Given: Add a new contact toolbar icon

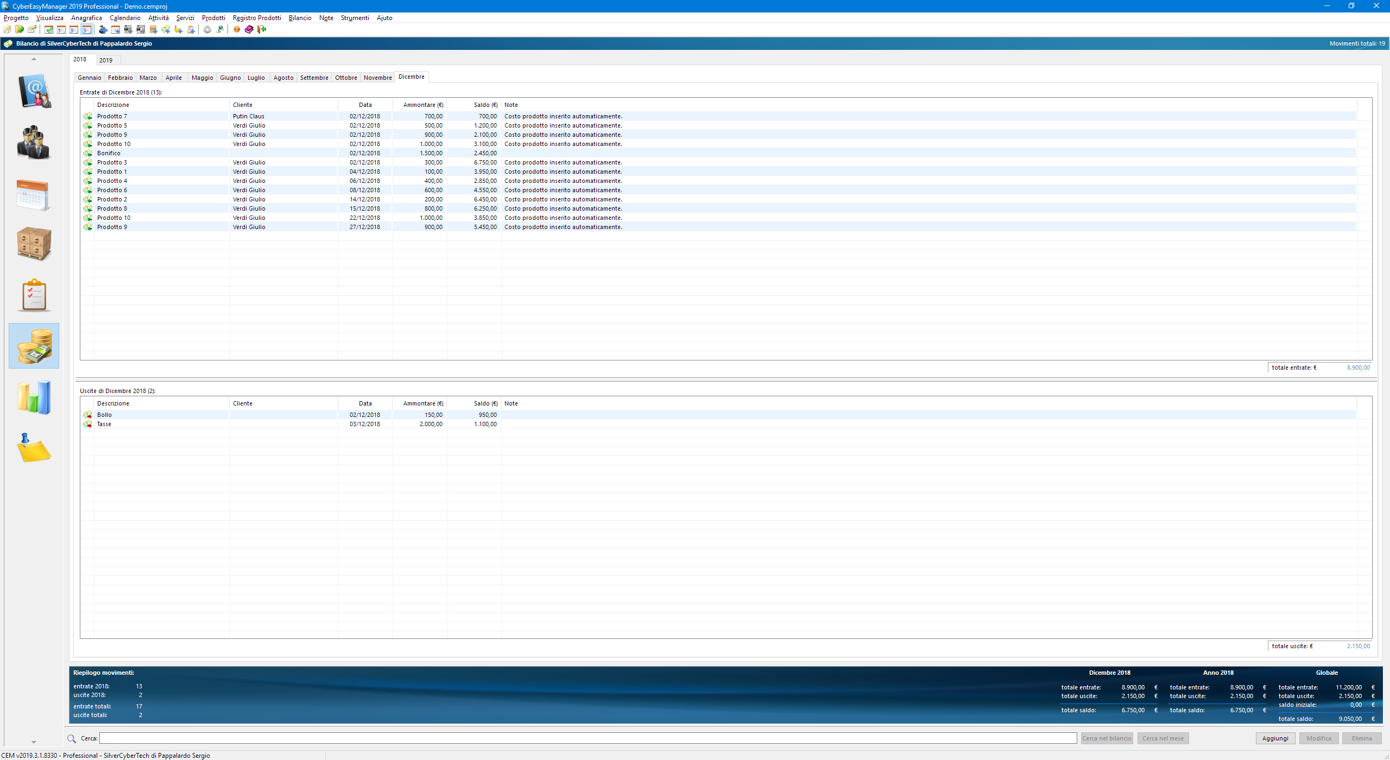Looking at the screenshot, I should tap(103, 29).
